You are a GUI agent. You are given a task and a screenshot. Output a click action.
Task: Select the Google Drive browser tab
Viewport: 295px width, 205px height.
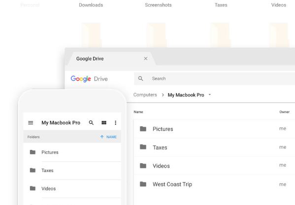[x=112, y=59]
